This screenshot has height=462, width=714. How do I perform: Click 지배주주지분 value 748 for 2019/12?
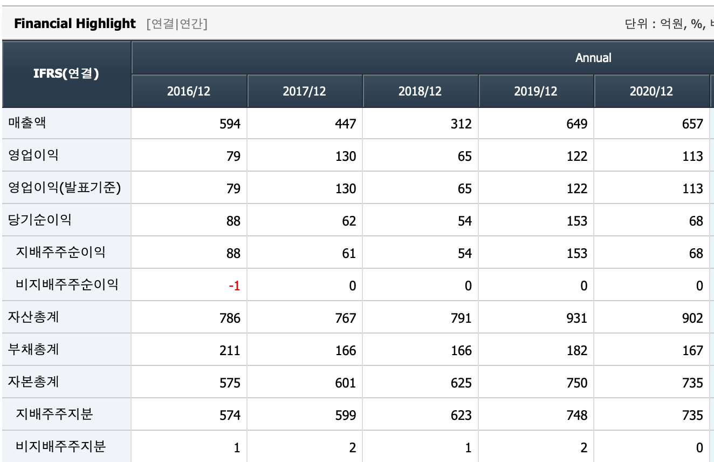576,416
